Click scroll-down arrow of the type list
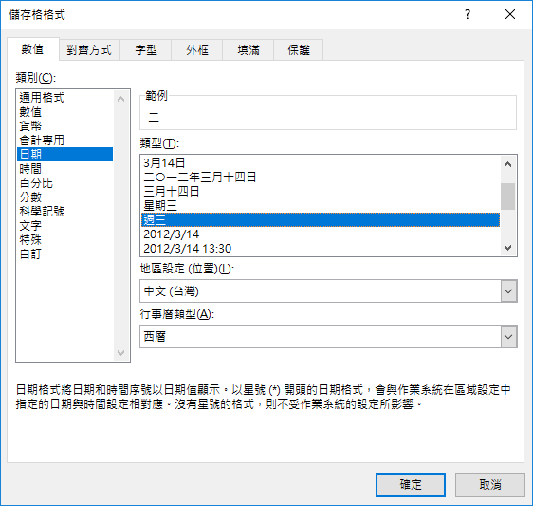This screenshot has width=533, height=506. 507,248
